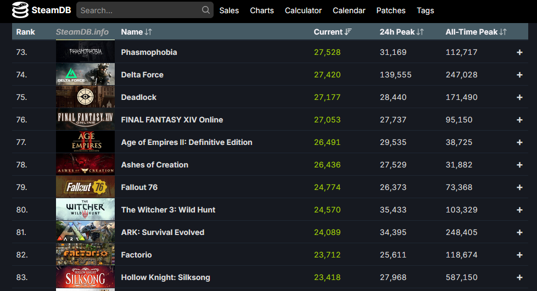Open the Calculator page
Viewport: 537px width, 291px height.
coord(303,10)
